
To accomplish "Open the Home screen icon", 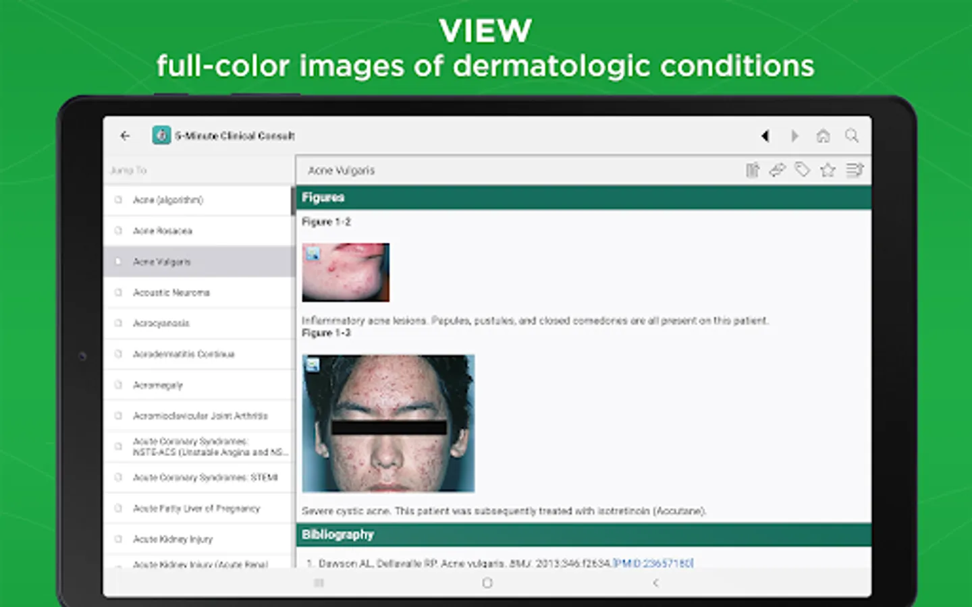I will coord(823,136).
